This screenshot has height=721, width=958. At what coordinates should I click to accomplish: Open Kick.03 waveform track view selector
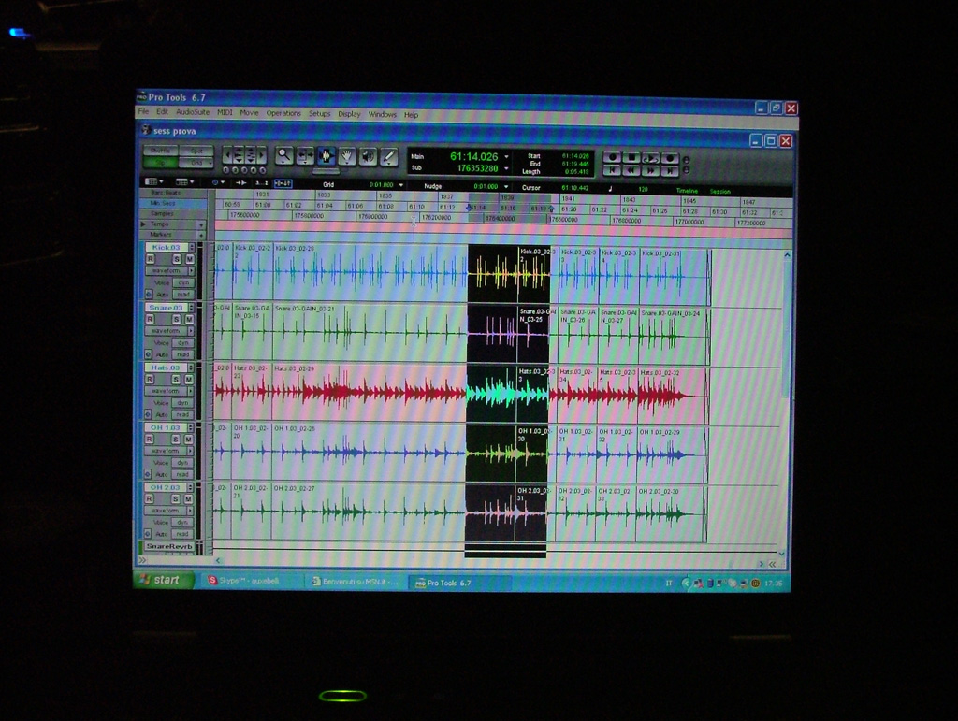click(x=168, y=270)
